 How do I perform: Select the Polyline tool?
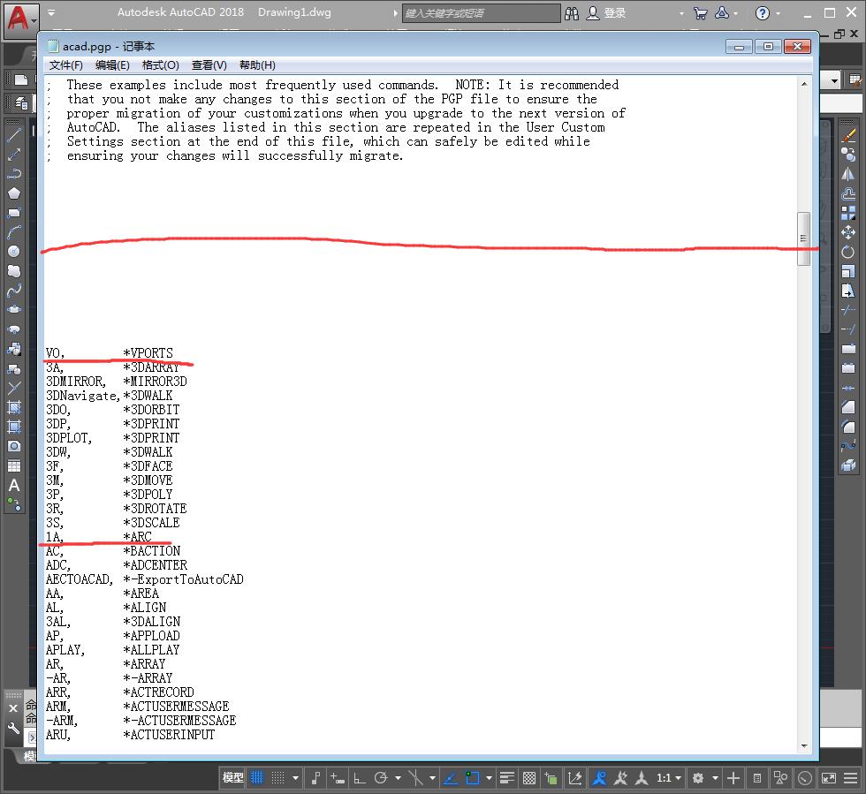14,173
